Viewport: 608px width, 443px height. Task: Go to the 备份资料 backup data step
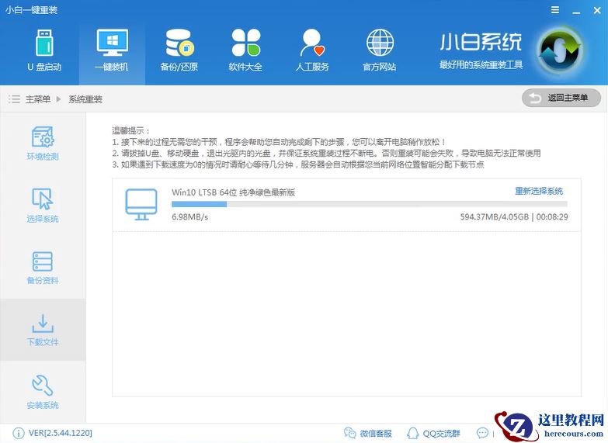43,268
